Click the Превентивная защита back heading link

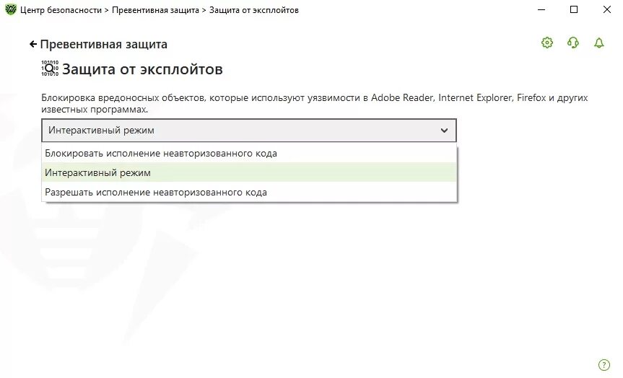click(x=104, y=44)
